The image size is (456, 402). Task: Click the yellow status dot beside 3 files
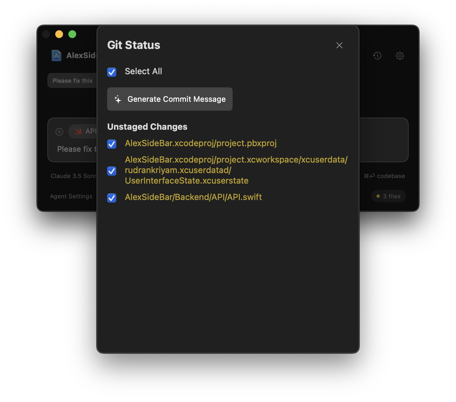tap(378, 196)
